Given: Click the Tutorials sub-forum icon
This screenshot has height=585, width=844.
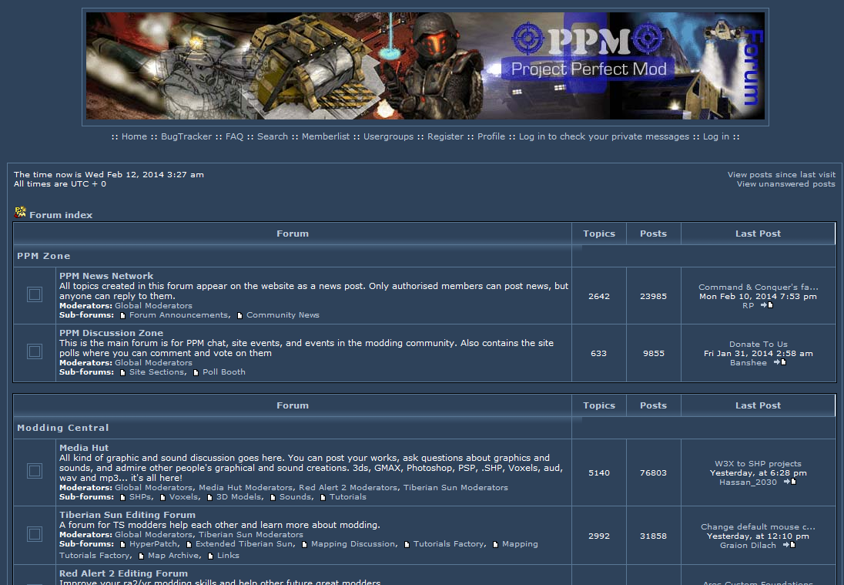Looking at the screenshot, I should pos(323,498).
